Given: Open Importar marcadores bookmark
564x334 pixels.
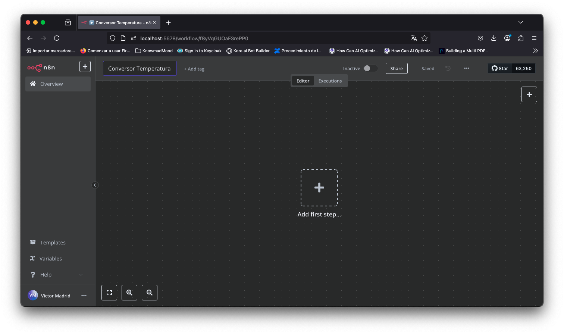Looking at the screenshot, I should click(50, 51).
